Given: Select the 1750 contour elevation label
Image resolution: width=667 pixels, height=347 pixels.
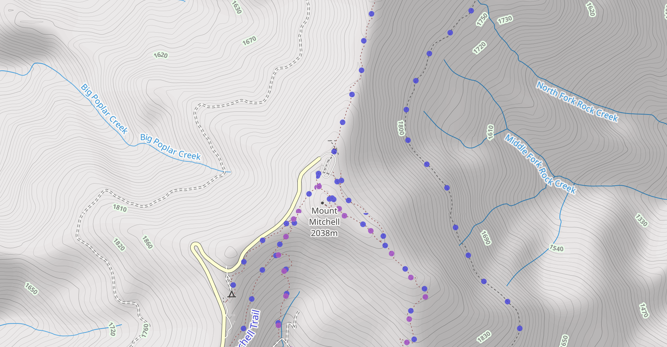Looking at the screenshot, I should (x=482, y=19).
